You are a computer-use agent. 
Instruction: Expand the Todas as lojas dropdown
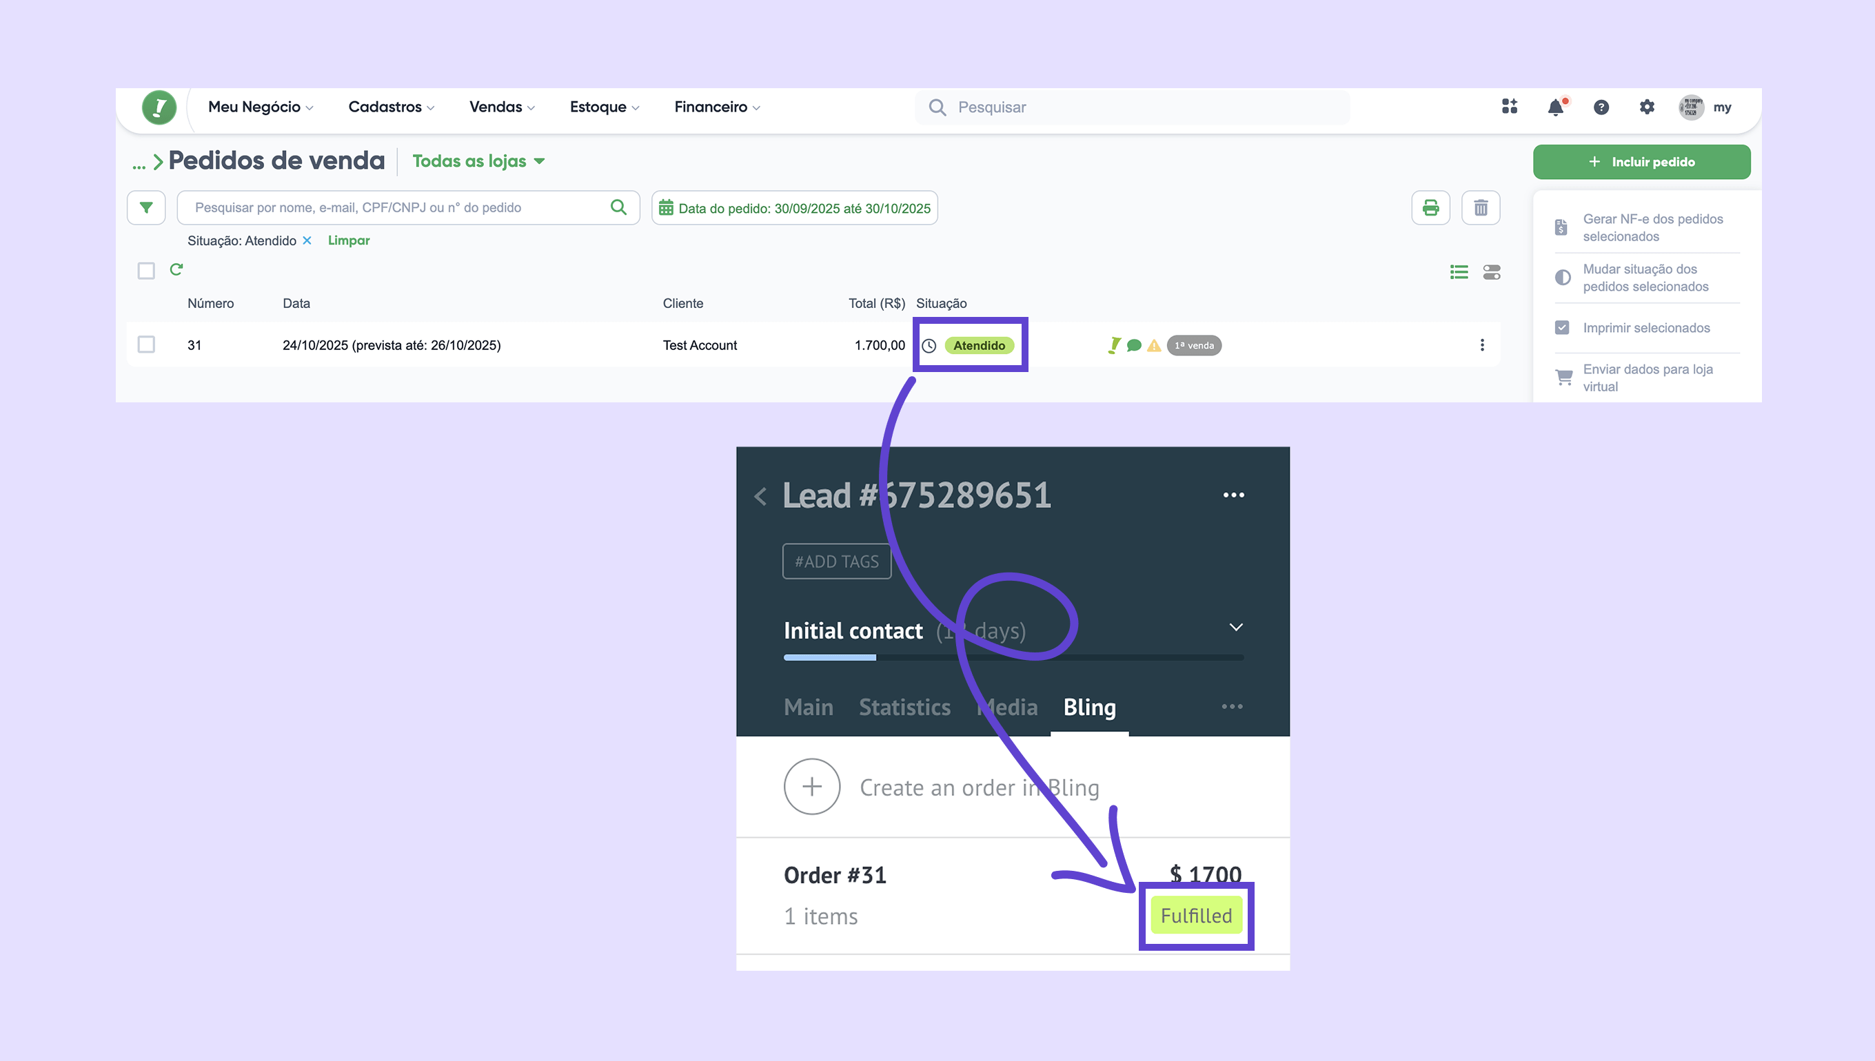coord(478,161)
